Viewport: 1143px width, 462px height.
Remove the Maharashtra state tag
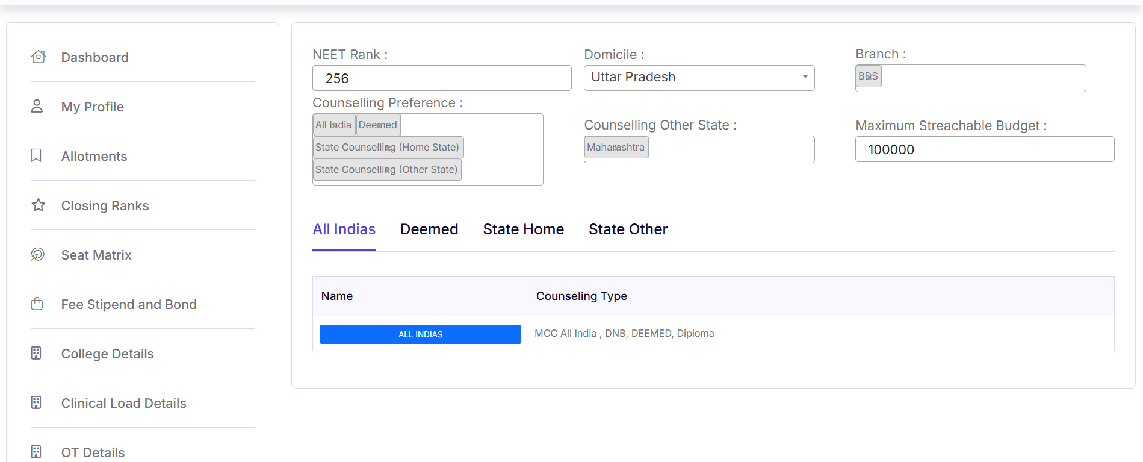pos(616,148)
